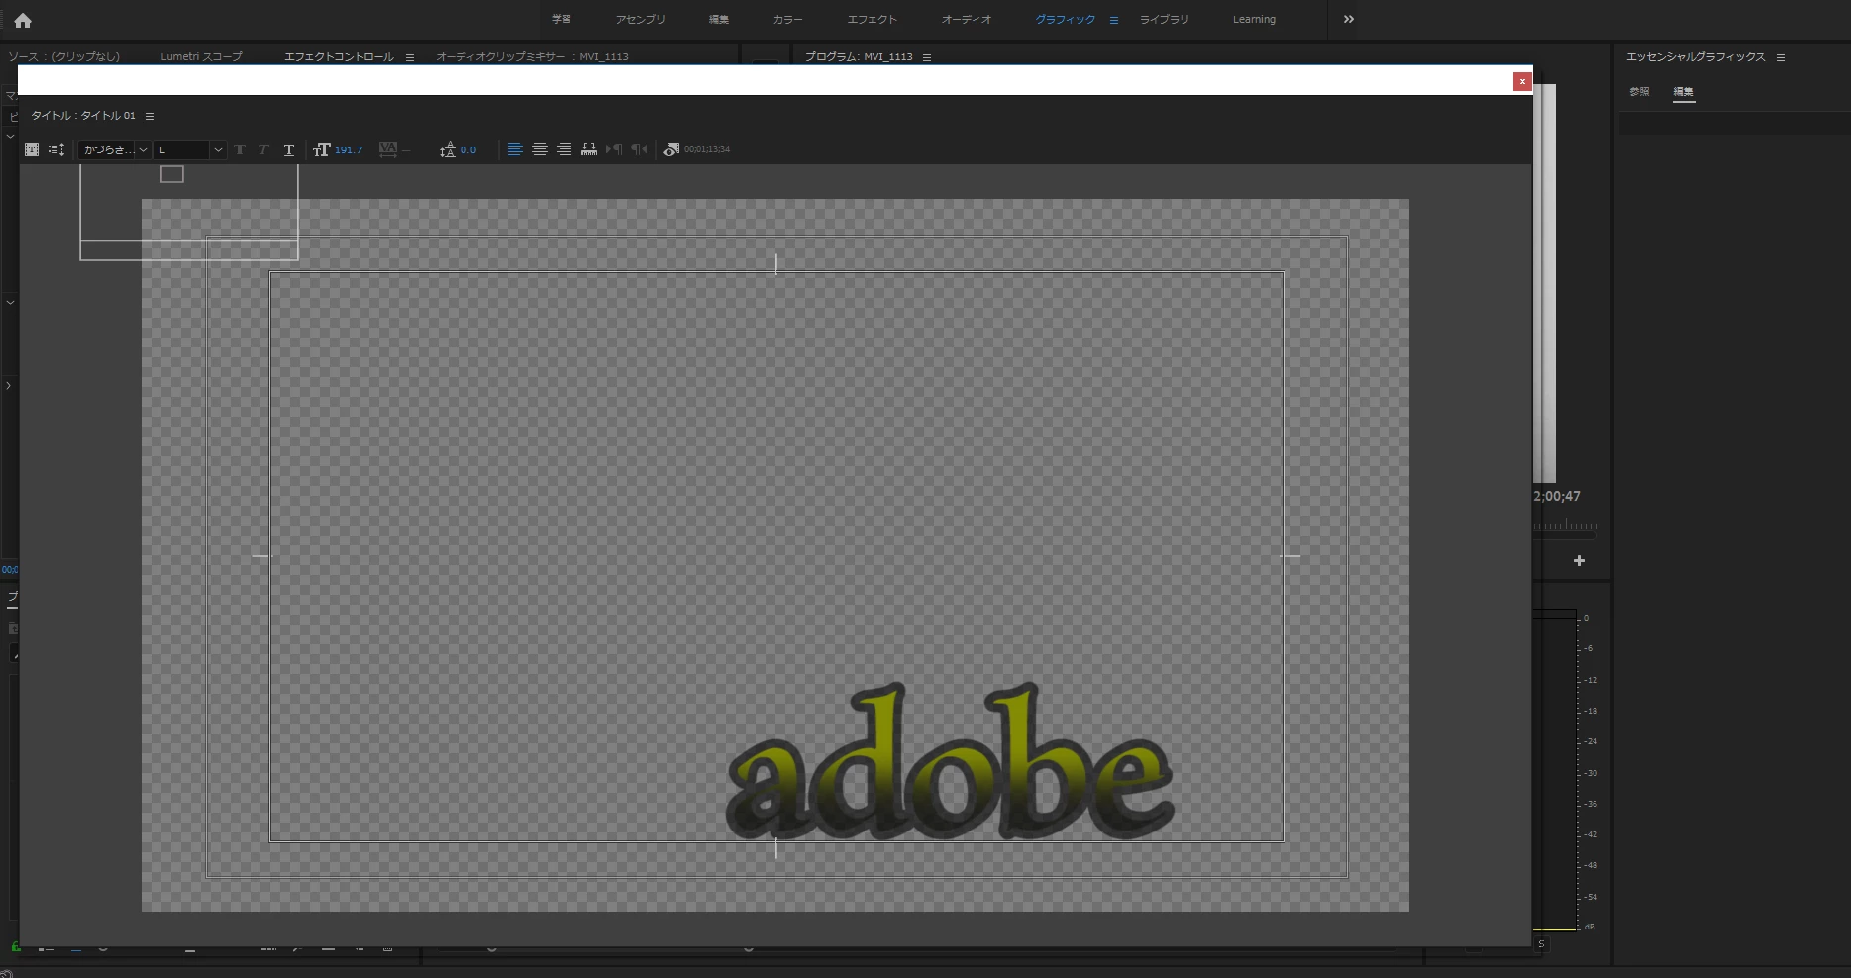The width and height of the screenshot is (1851, 978).
Task: Click the plus button editor
Action: point(1579,561)
